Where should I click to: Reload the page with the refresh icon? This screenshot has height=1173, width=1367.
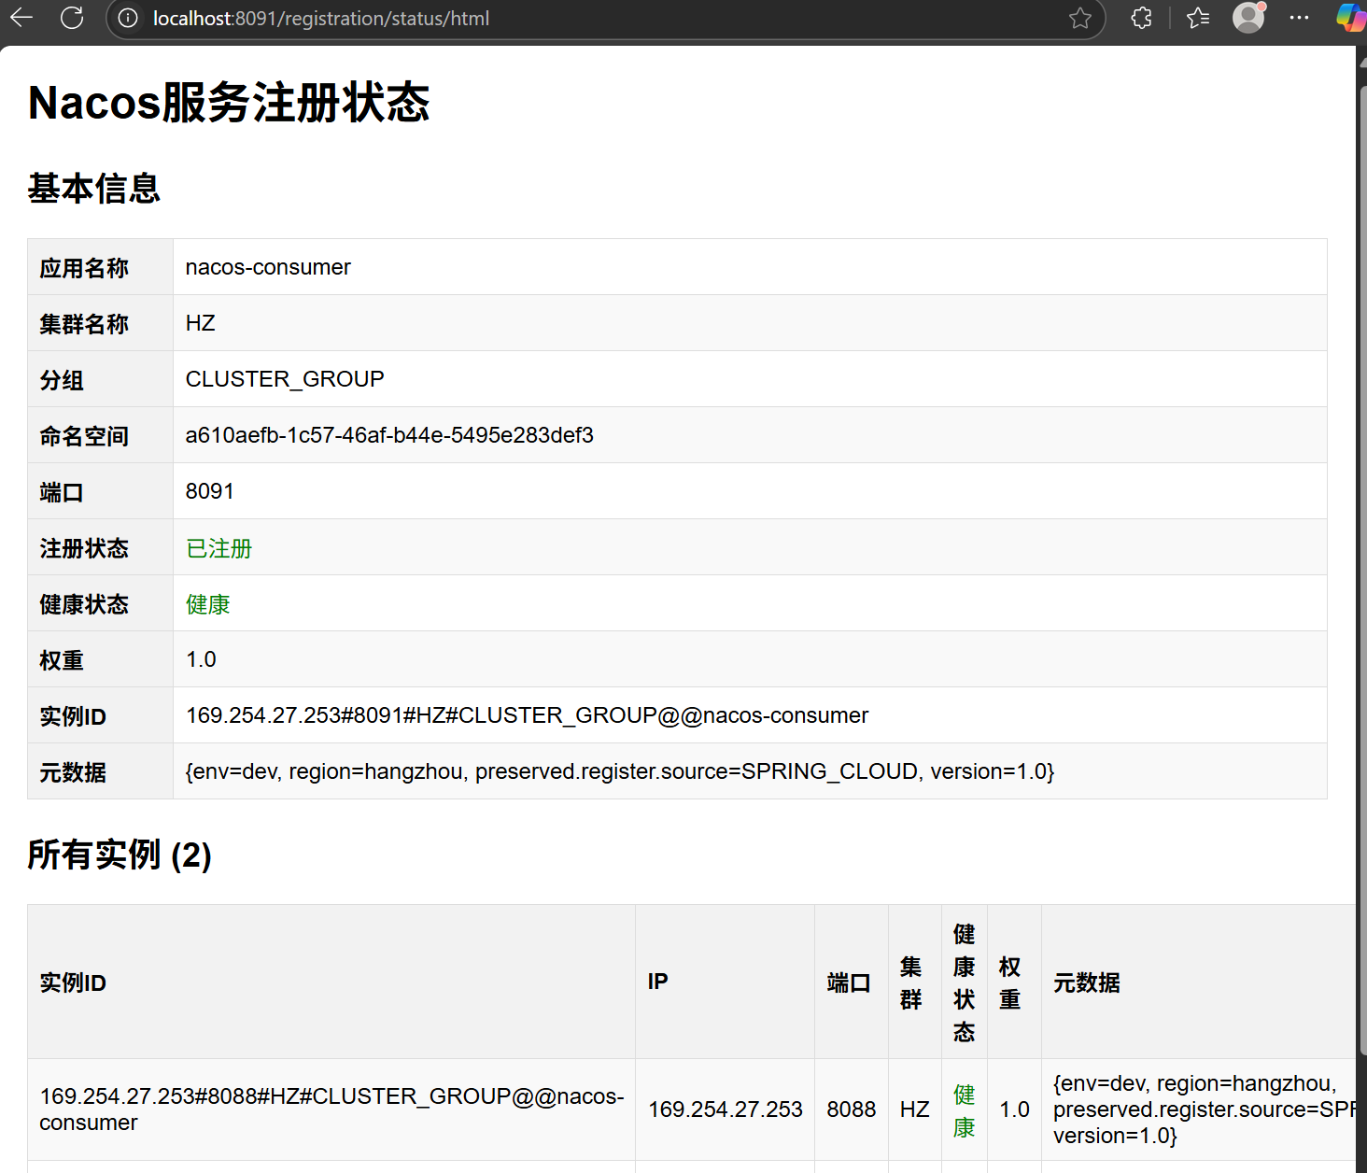(72, 18)
